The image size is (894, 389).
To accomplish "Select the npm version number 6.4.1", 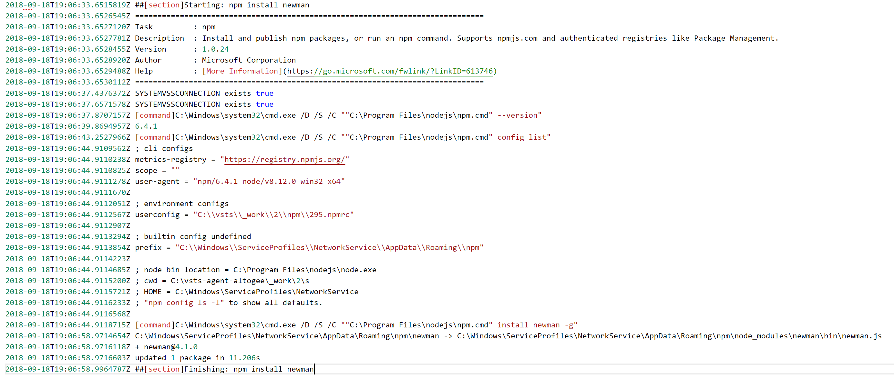I will click(x=146, y=126).
